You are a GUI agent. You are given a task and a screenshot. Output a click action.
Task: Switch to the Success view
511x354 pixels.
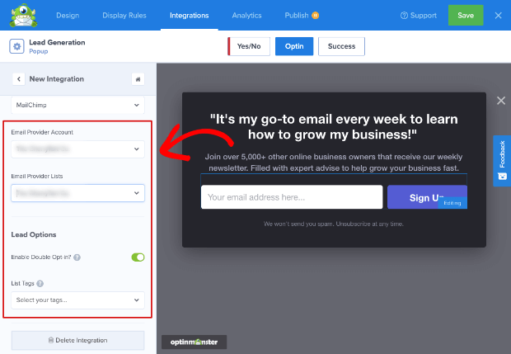click(341, 46)
